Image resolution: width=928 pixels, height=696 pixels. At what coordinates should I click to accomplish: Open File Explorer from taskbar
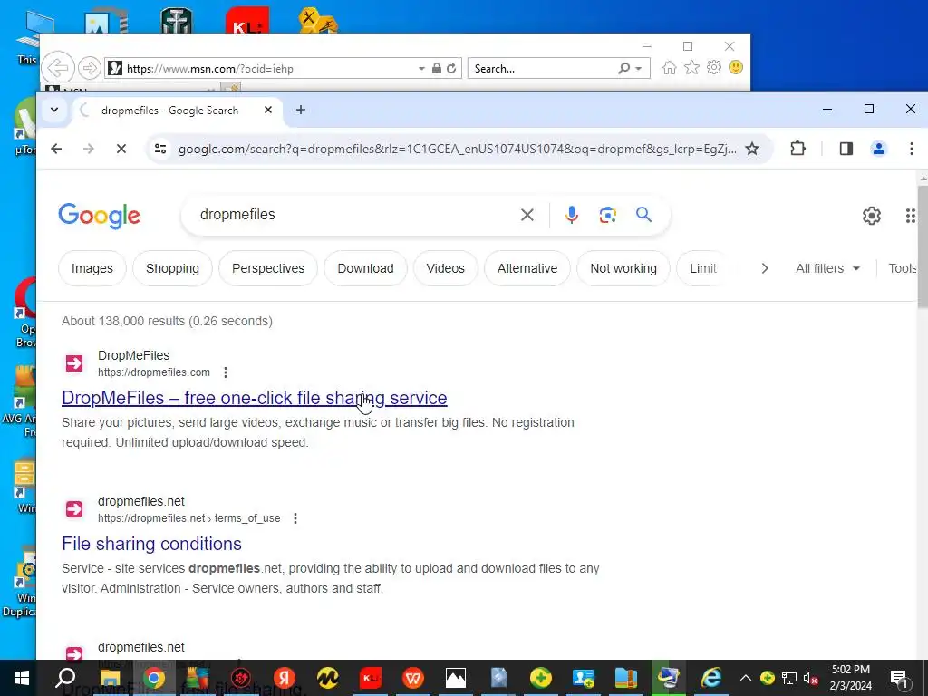110,678
